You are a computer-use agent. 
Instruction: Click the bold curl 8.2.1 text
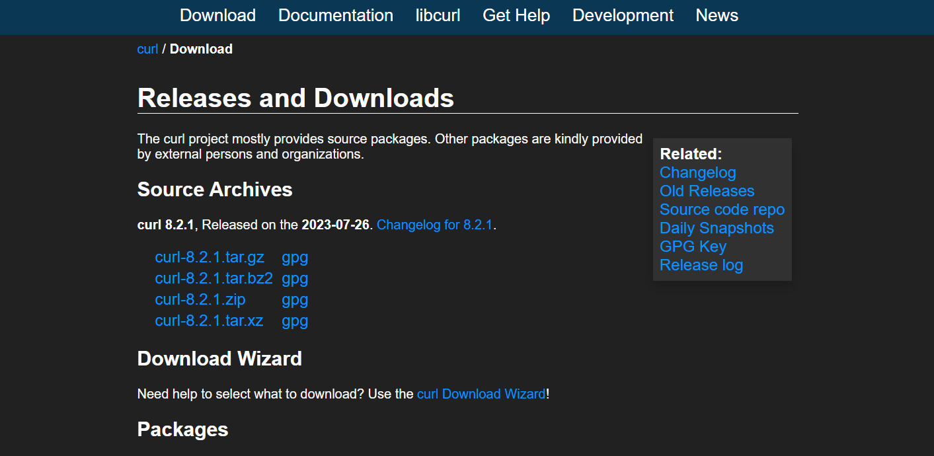[x=166, y=225]
